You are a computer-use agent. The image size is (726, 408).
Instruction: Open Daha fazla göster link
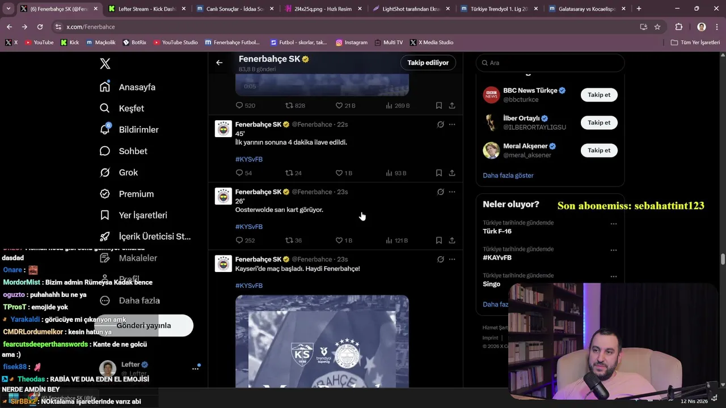(x=508, y=176)
